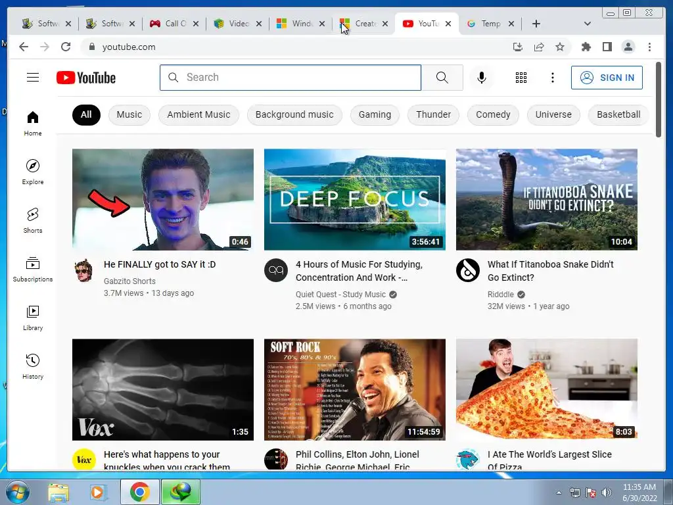Viewport: 673px width, 505px height.
Task: Open the Chrome three-dot menu
Action: (649, 47)
